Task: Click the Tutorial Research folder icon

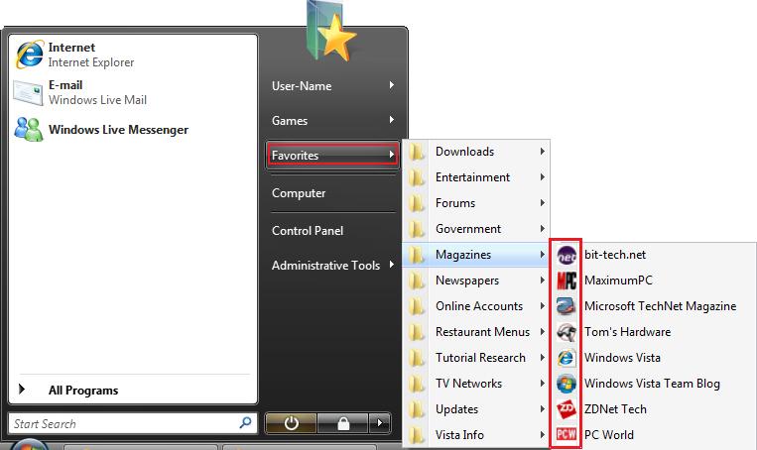Action: point(416,358)
